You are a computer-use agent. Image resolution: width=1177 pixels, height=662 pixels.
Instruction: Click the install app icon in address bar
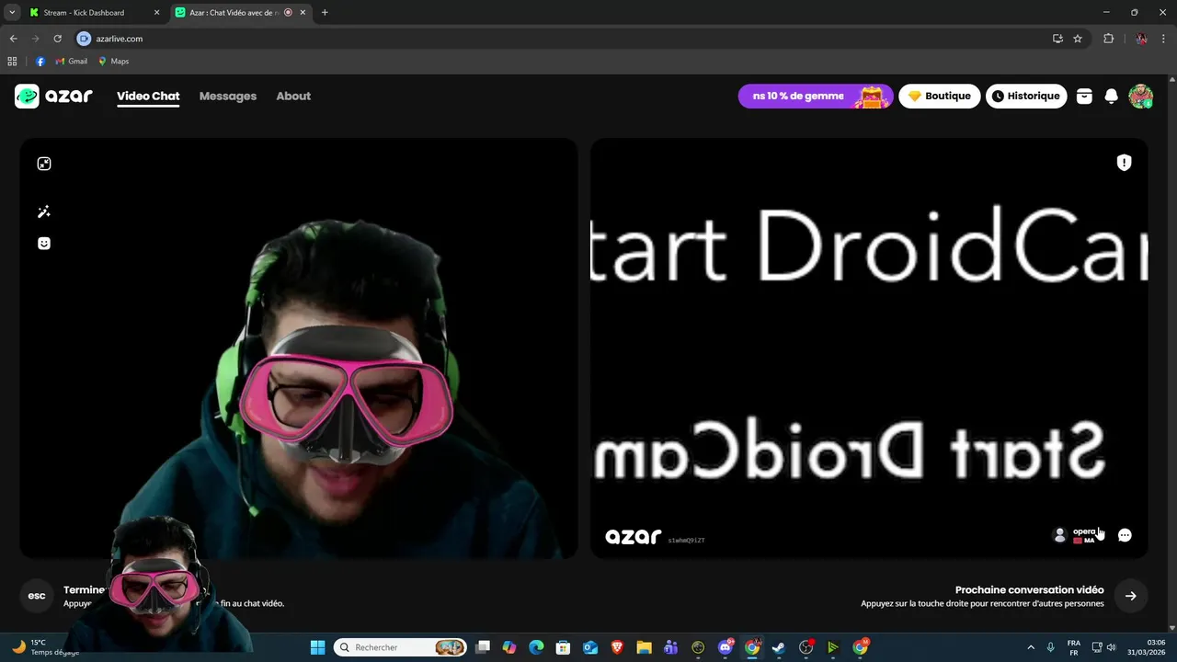click(x=1057, y=39)
